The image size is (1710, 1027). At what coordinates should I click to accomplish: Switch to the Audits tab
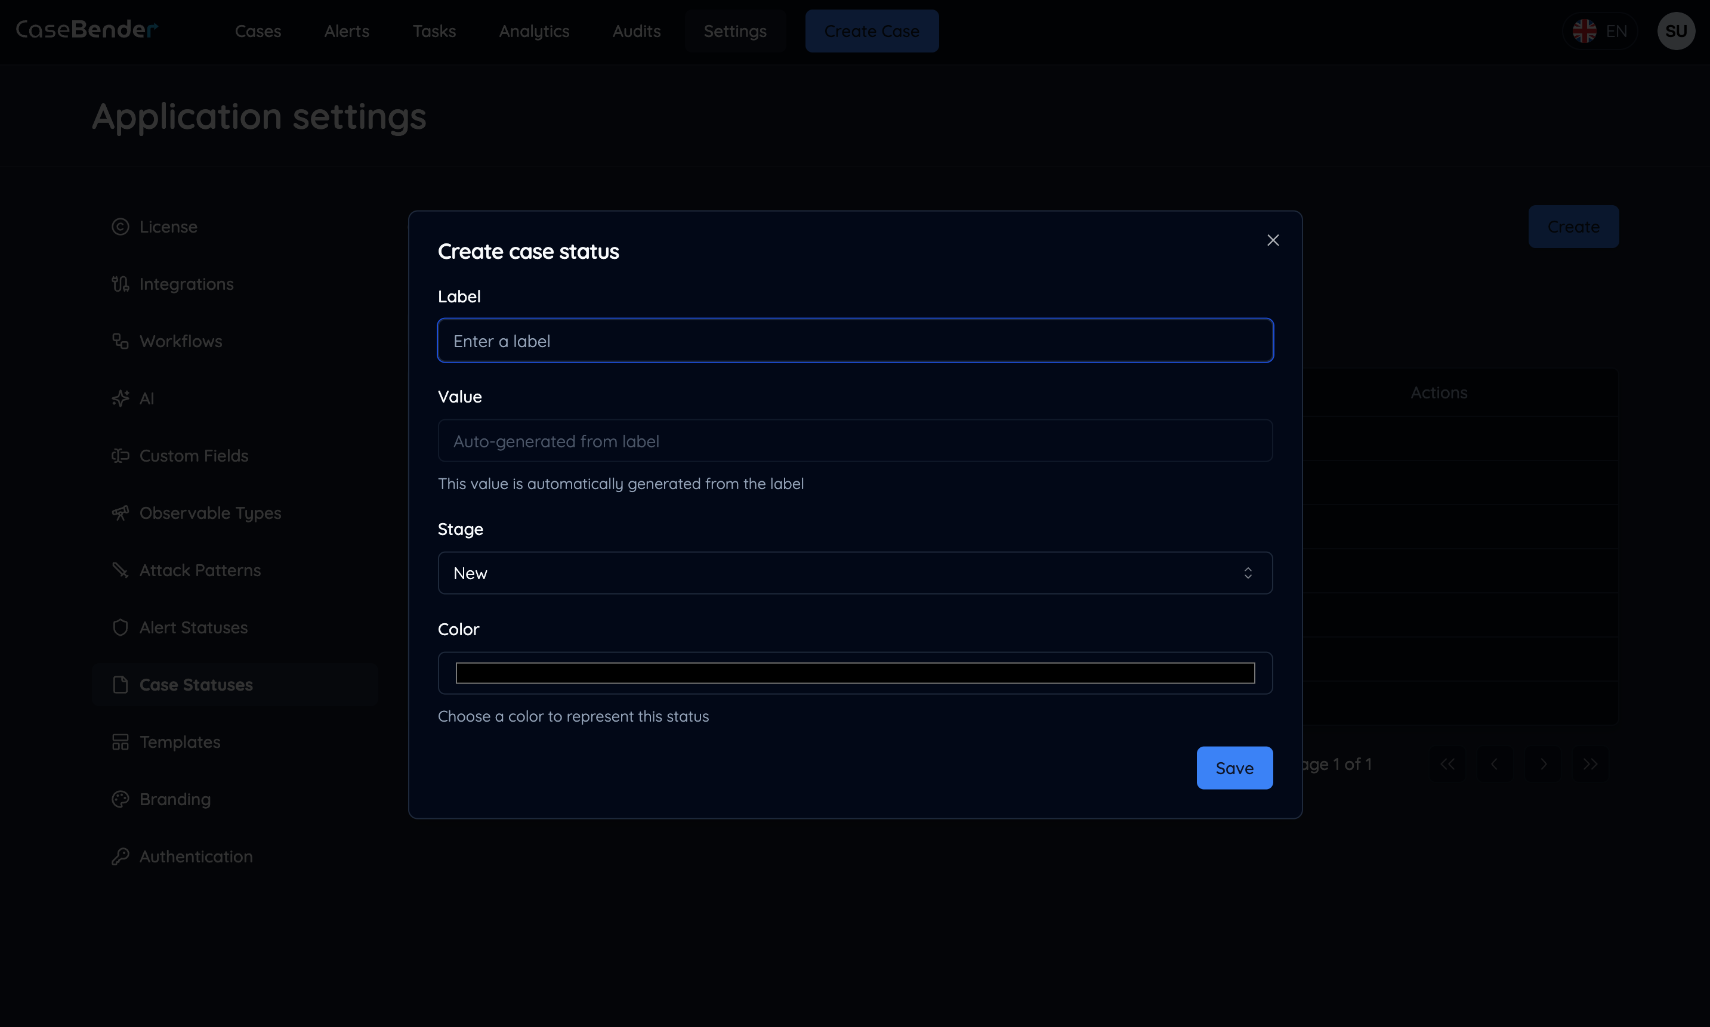tap(636, 31)
